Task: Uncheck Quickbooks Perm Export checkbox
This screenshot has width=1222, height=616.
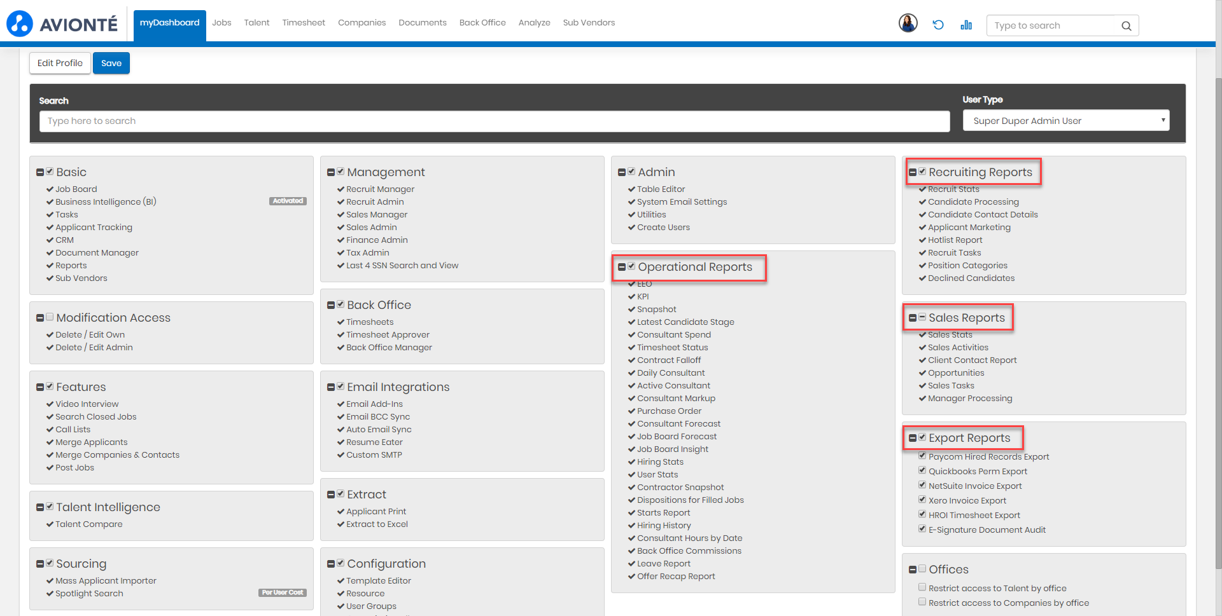Action: [x=922, y=470]
